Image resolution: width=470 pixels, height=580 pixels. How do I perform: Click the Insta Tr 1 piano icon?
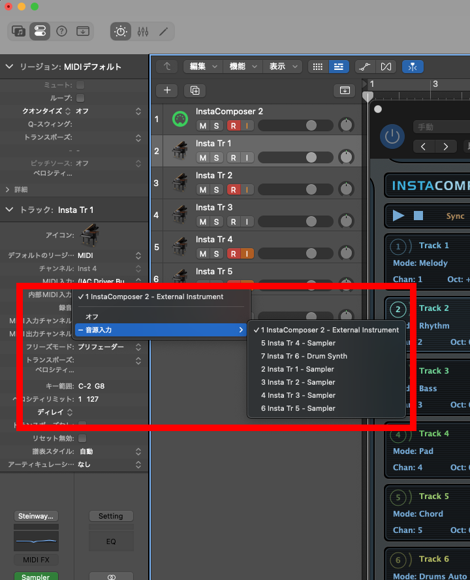click(180, 151)
